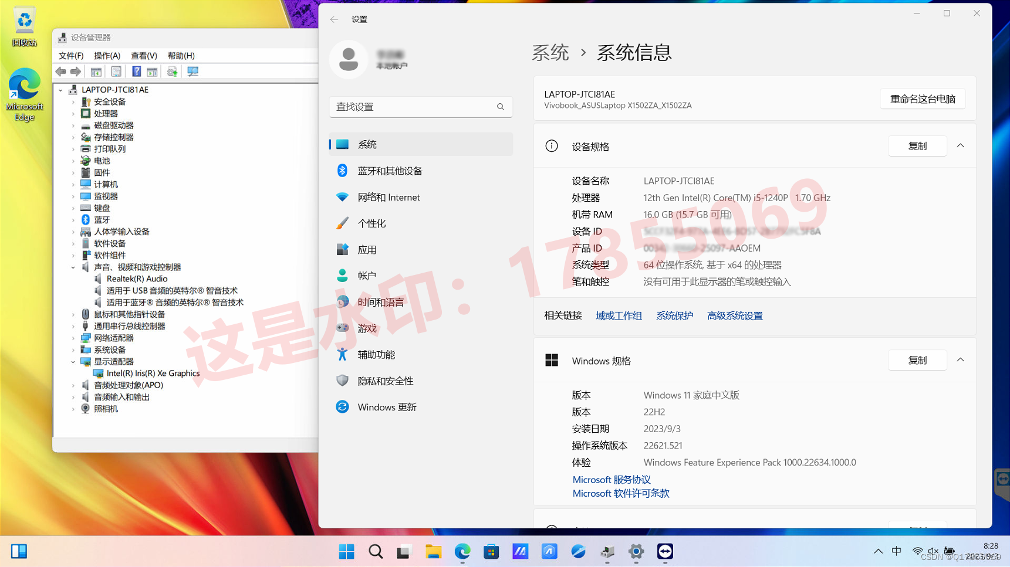Image resolution: width=1010 pixels, height=567 pixels.
Task: Expand the 磁盘驱动器 tree node
Action: click(73, 125)
